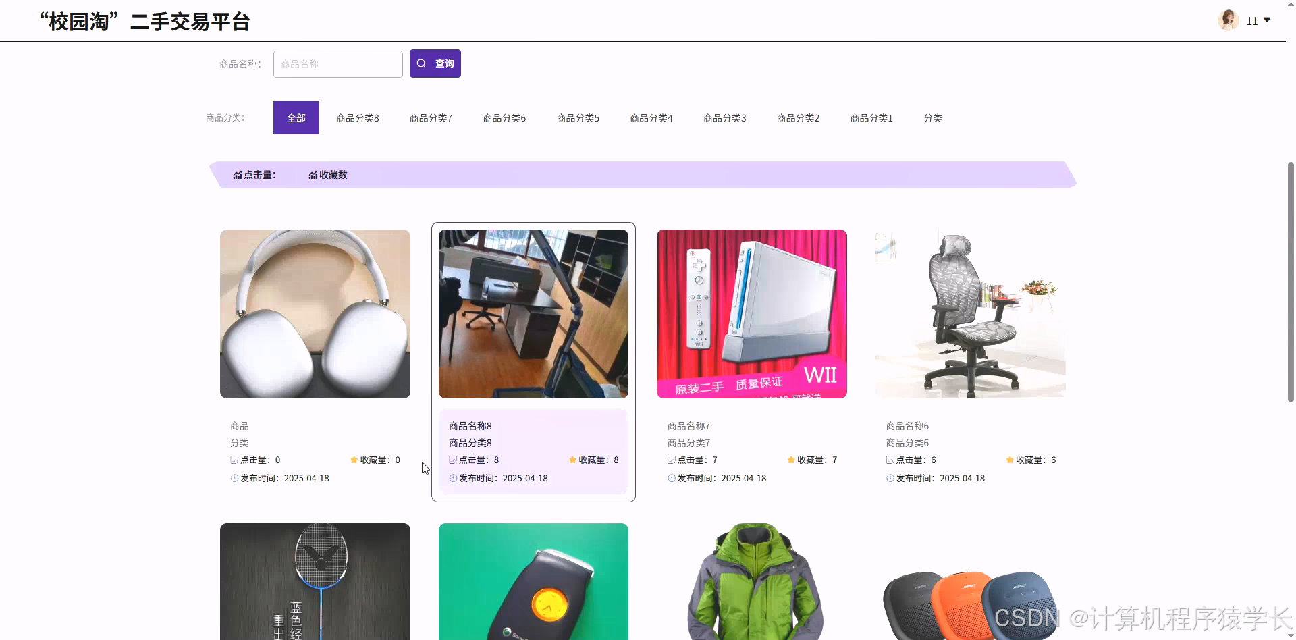Click the user avatar in the top-right corner

click(1228, 20)
